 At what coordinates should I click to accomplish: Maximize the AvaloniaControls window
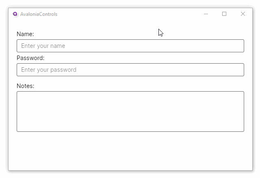tap(224, 14)
